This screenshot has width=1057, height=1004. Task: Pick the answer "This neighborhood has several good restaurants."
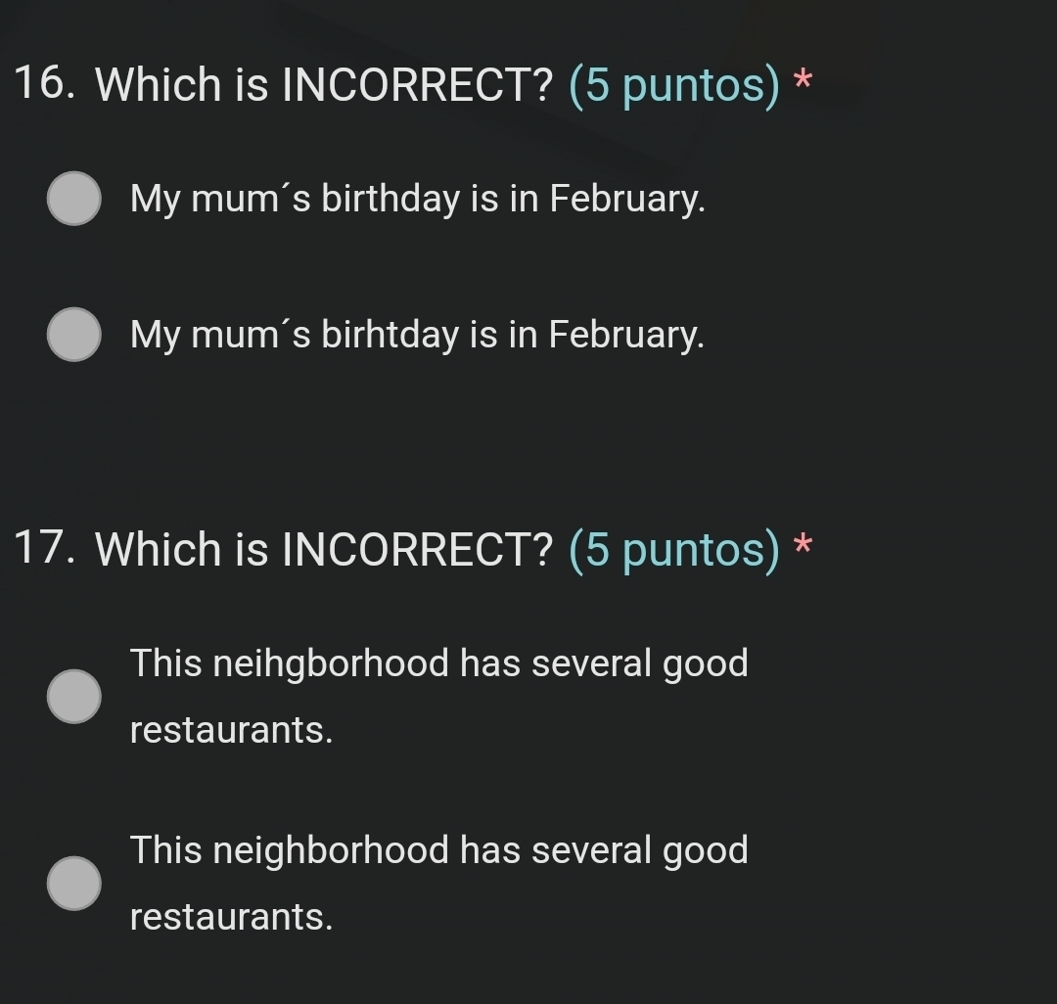tap(73, 883)
